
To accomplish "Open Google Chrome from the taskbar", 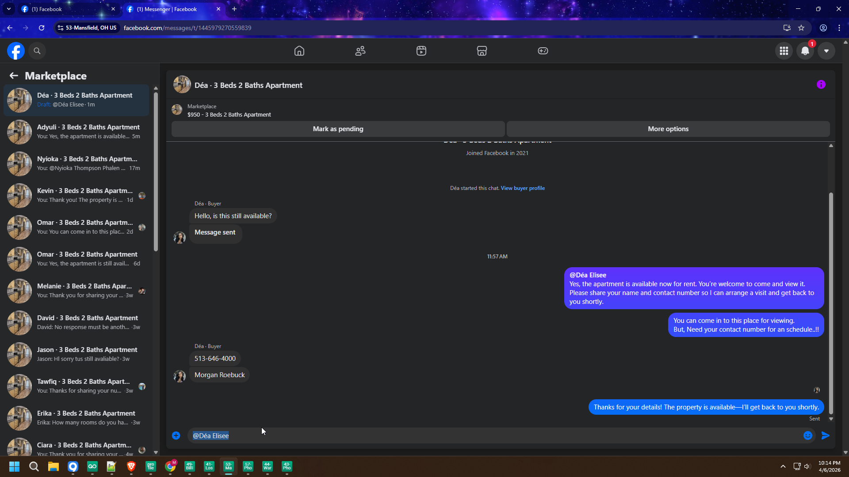I will coord(170,466).
